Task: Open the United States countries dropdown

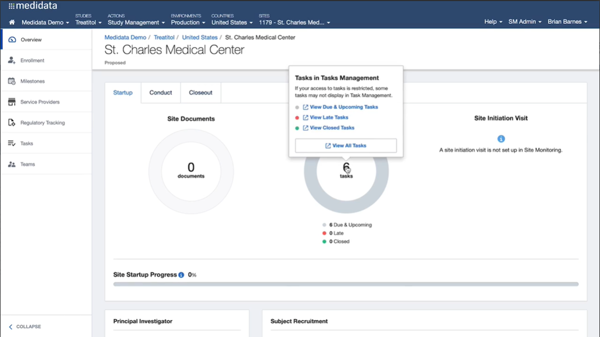Action: 232,22
